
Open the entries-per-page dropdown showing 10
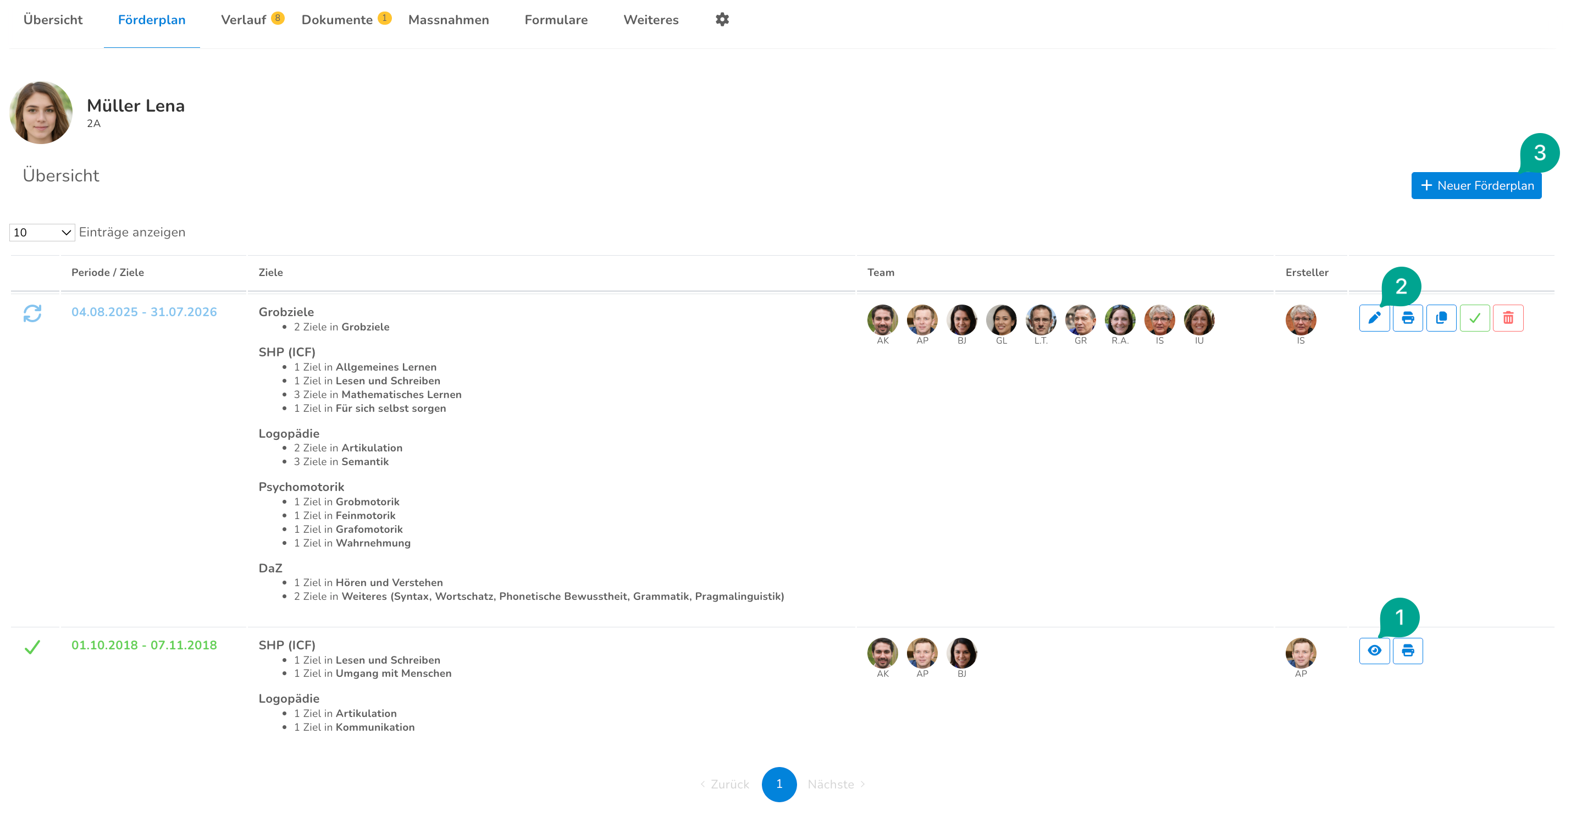41,233
